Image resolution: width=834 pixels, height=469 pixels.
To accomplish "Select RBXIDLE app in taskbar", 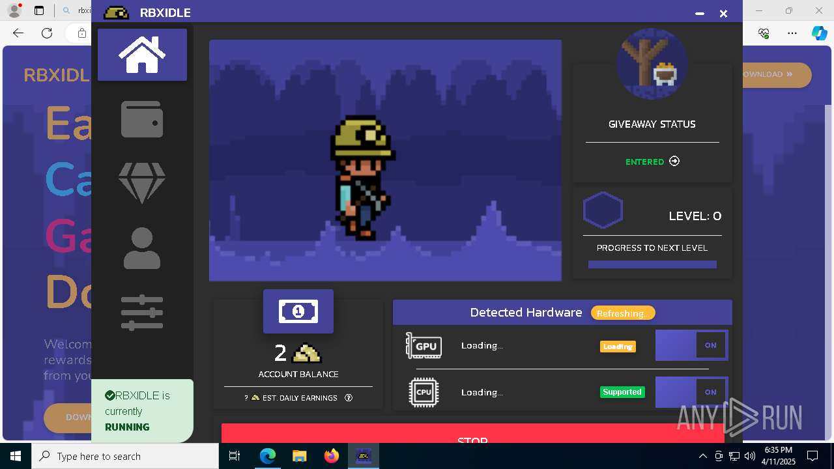I will (363, 456).
